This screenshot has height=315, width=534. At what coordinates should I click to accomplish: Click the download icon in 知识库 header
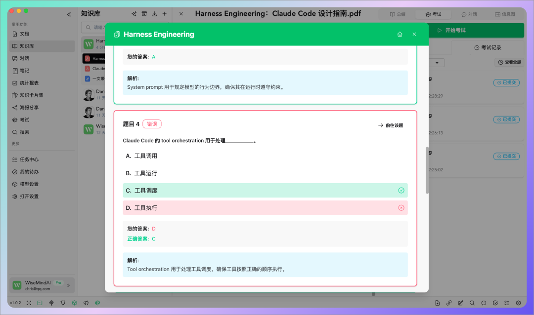point(154,14)
